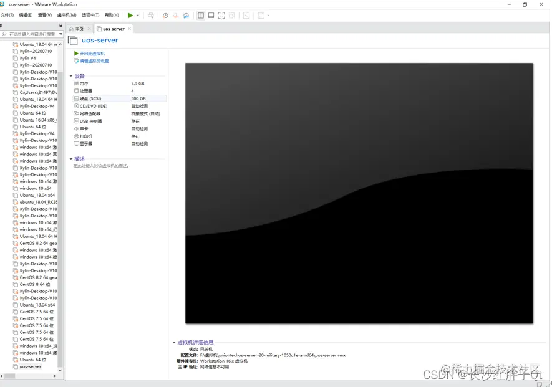The height and width of the screenshot is (387, 552).
Task: Open the stretch display dropdown arrow
Action: coord(268,16)
